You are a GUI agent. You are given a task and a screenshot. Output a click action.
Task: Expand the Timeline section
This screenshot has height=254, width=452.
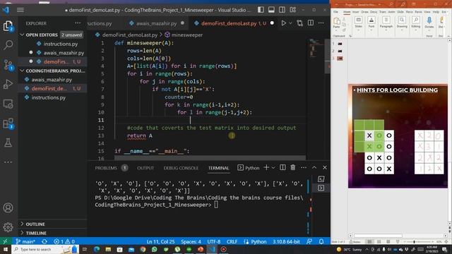[22, 233]
